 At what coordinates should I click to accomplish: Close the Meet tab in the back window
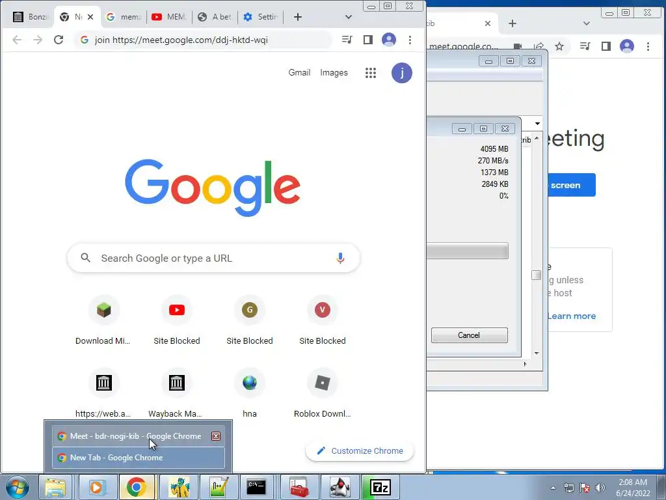click(488, 23)
